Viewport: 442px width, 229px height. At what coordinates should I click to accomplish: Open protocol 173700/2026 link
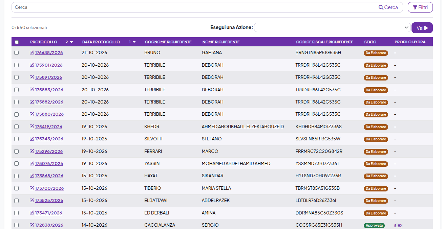(49, 188)
